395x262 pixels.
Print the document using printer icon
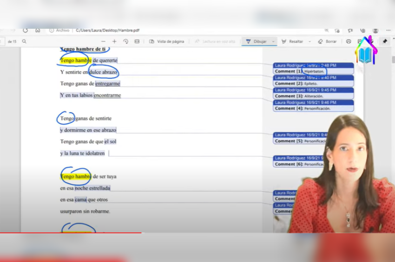[349, 41]
